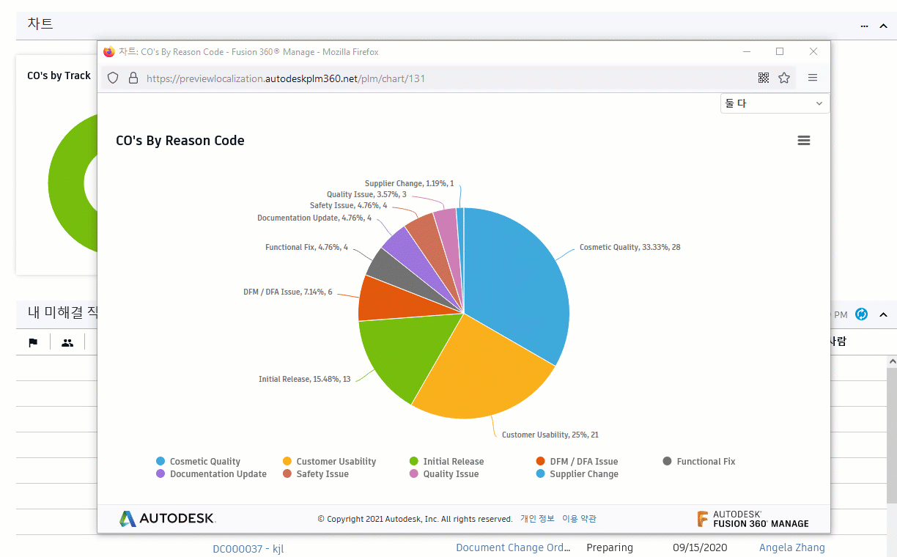Image resolution: width=897 pixels, height=557 pixels.
Task: Toggle the Cosmetic Quality series in legend
Action: [x=202, y=461]
